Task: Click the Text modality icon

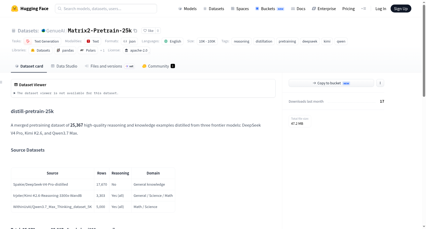Action: (88, 41)
